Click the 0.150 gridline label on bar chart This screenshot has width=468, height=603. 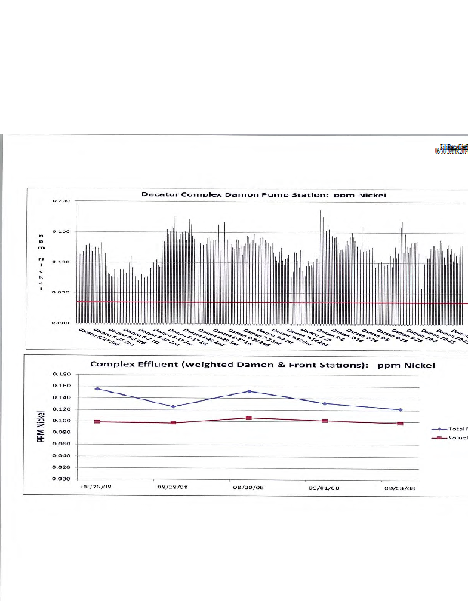click(61, 231)
